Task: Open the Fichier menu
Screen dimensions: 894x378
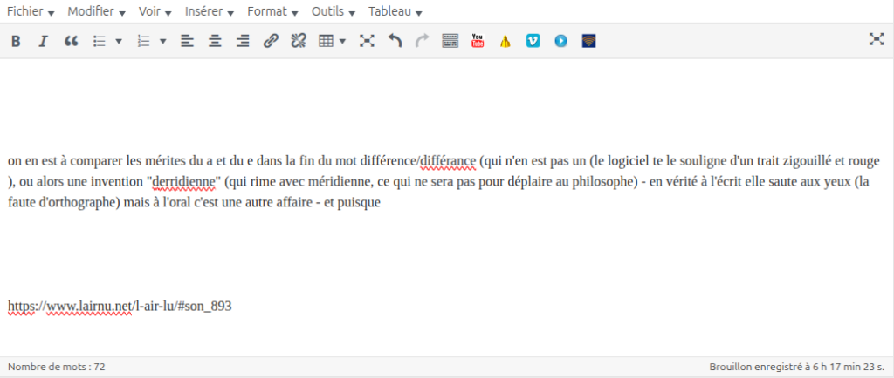Action: coord(31,11)
